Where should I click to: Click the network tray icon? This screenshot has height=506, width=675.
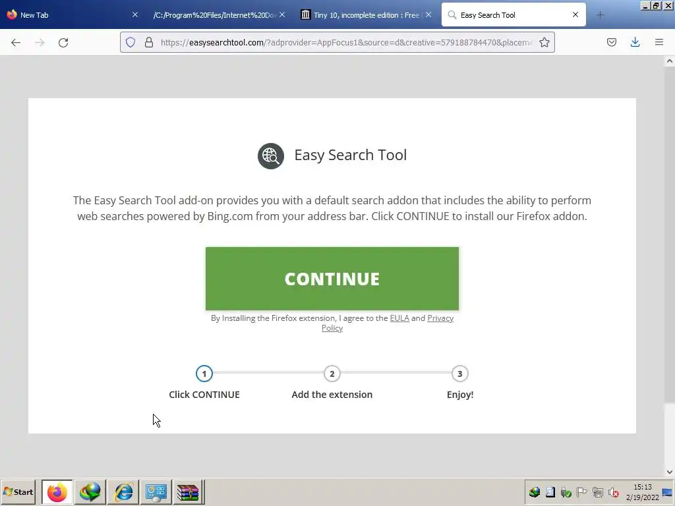tap(598, 492)
